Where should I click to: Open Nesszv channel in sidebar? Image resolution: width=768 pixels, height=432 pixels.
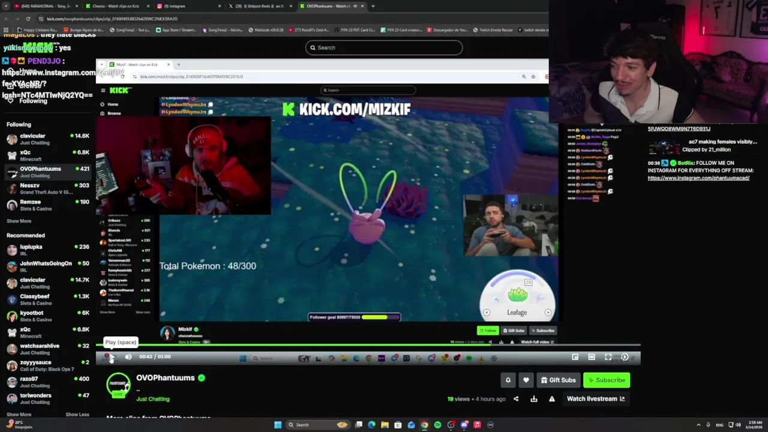pos(47,188)
